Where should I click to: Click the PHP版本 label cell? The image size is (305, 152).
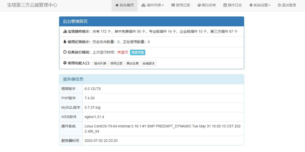pyautogui.click(x=71, y=98)
